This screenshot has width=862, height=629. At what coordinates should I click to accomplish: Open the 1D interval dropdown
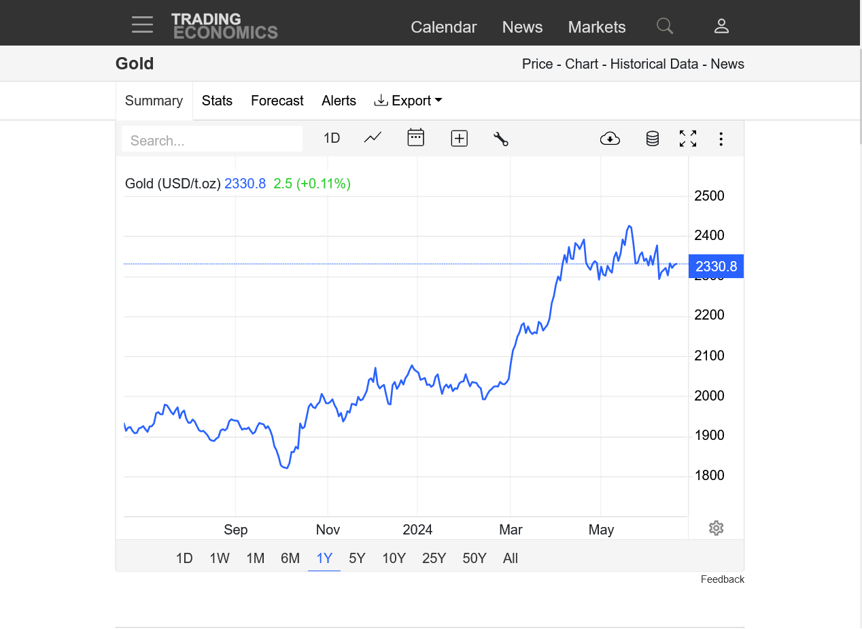[x=332, y=139]
